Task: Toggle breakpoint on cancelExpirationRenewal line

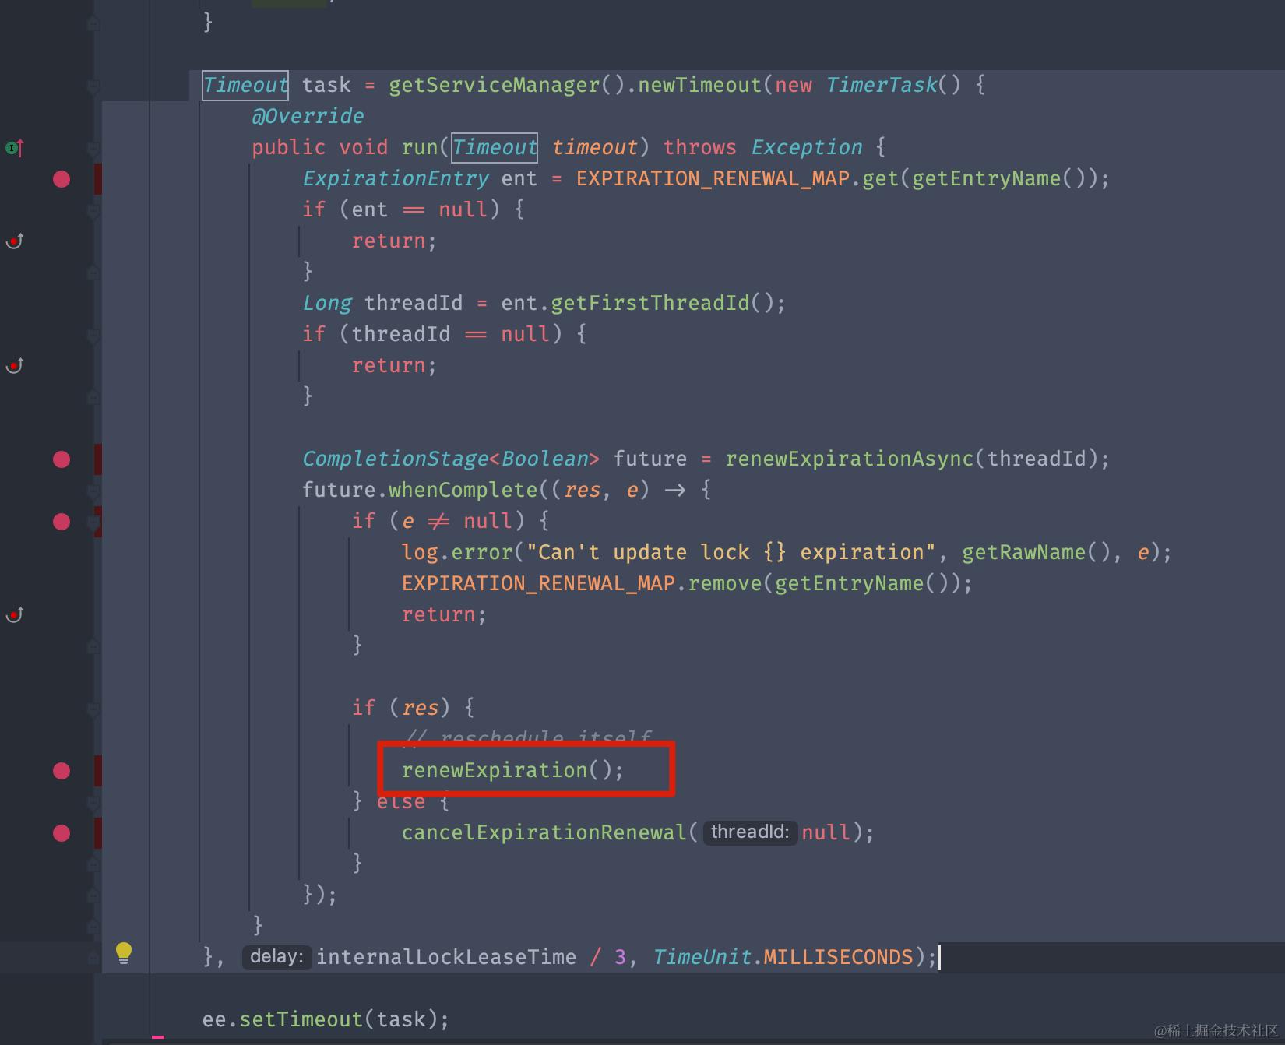Action: point(62,833)
